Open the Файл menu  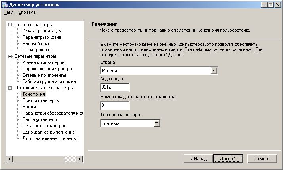8,13
